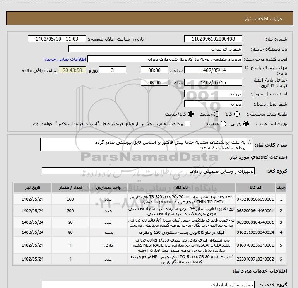This screenshot has width=298, height=288.
Task: Click the شماره نیاز field 1102096102000408
Action: 213,39
